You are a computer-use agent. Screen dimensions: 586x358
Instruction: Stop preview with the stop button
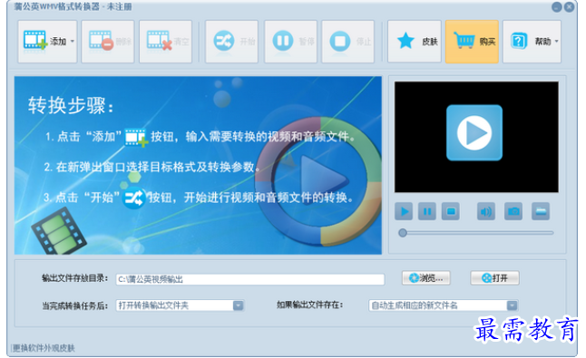(x=451, y=212)
